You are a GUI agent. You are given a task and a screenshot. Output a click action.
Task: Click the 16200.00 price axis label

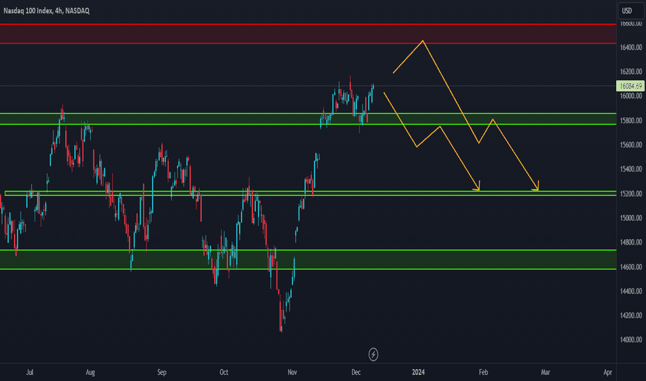(x=631, y=71)
